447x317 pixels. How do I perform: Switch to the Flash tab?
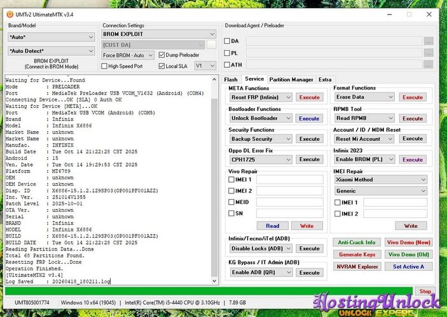231,80
